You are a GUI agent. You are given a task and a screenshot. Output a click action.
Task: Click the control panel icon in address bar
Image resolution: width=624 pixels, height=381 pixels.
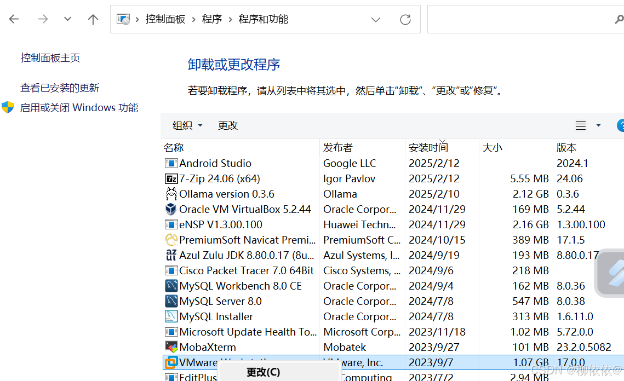click(x=123, y=19)
